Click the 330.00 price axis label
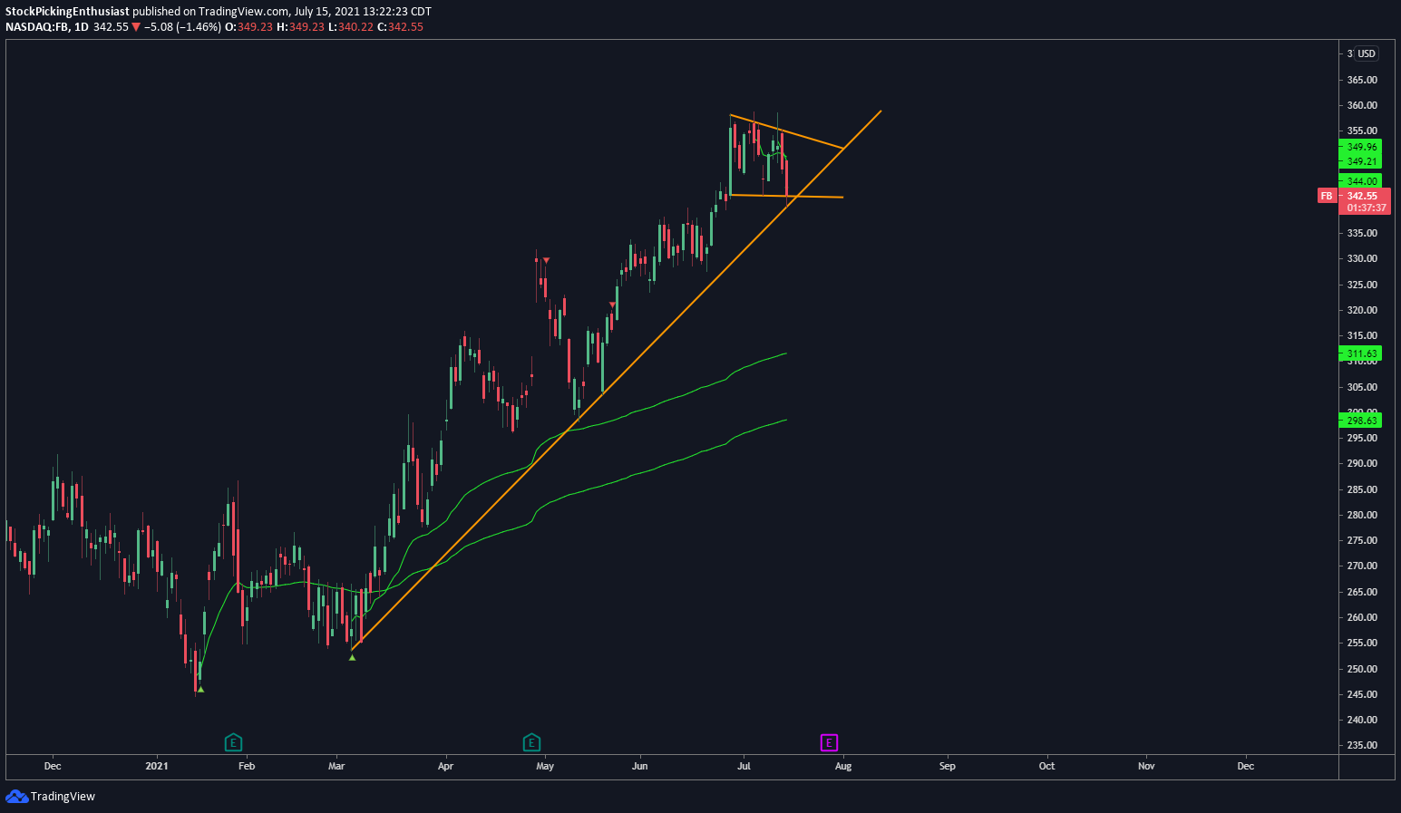This screenshot has height=813, width=1401. pos(1362,258)
